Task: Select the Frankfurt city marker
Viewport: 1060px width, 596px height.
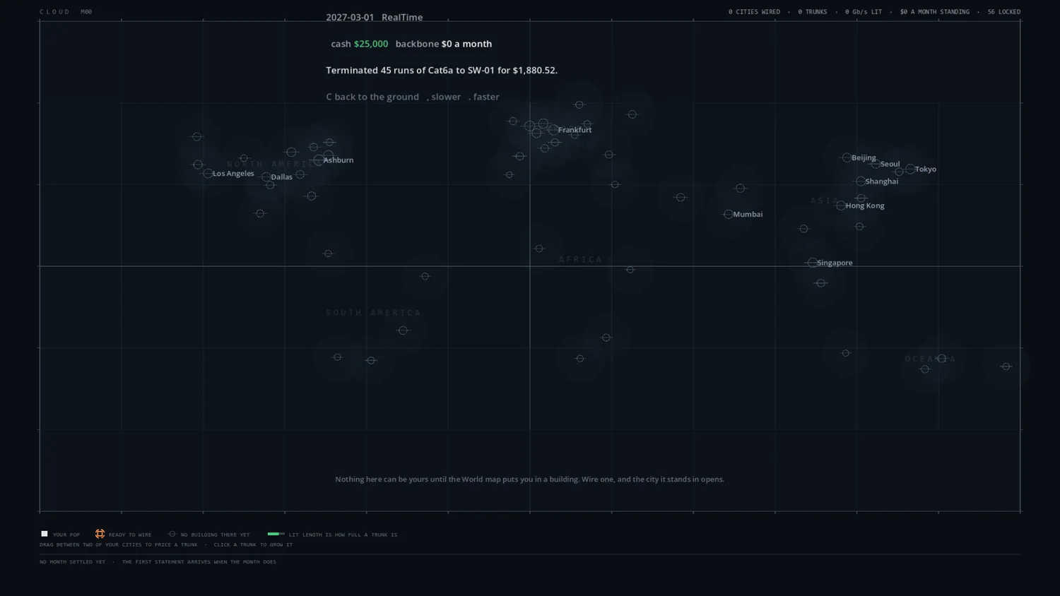Action: (553, 130)
